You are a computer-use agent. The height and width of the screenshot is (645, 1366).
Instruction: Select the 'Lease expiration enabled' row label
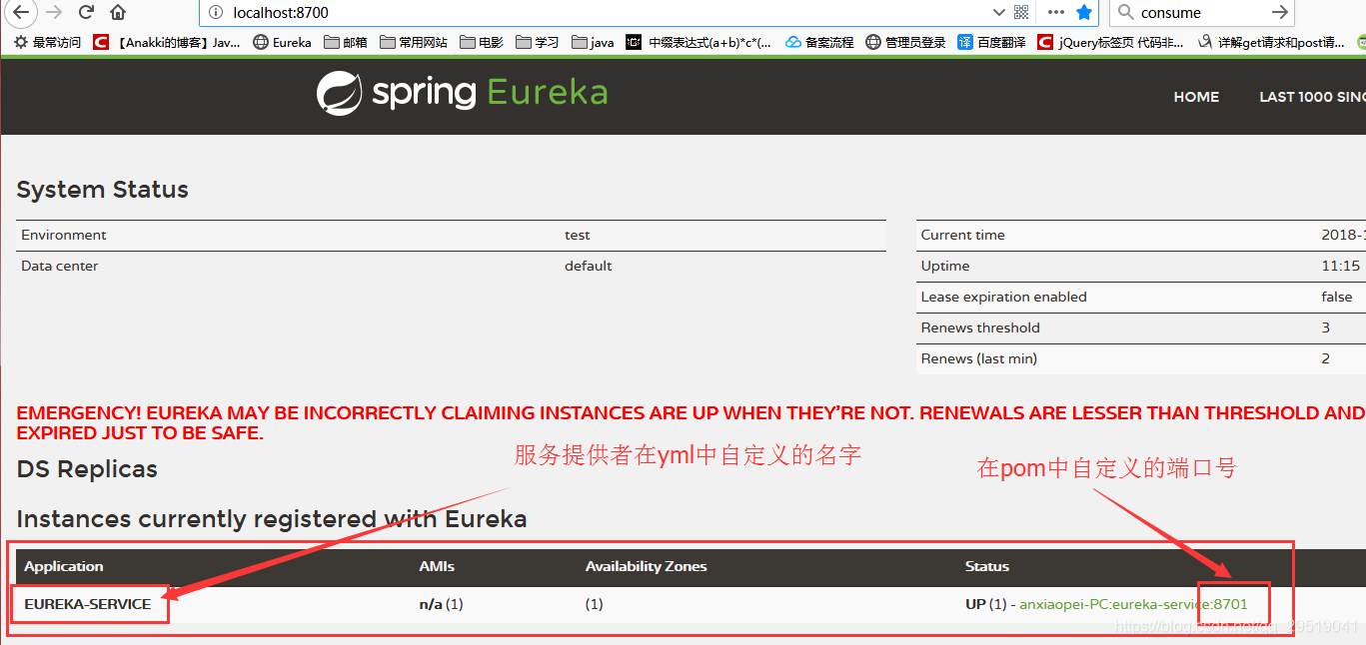point(1003,297)
